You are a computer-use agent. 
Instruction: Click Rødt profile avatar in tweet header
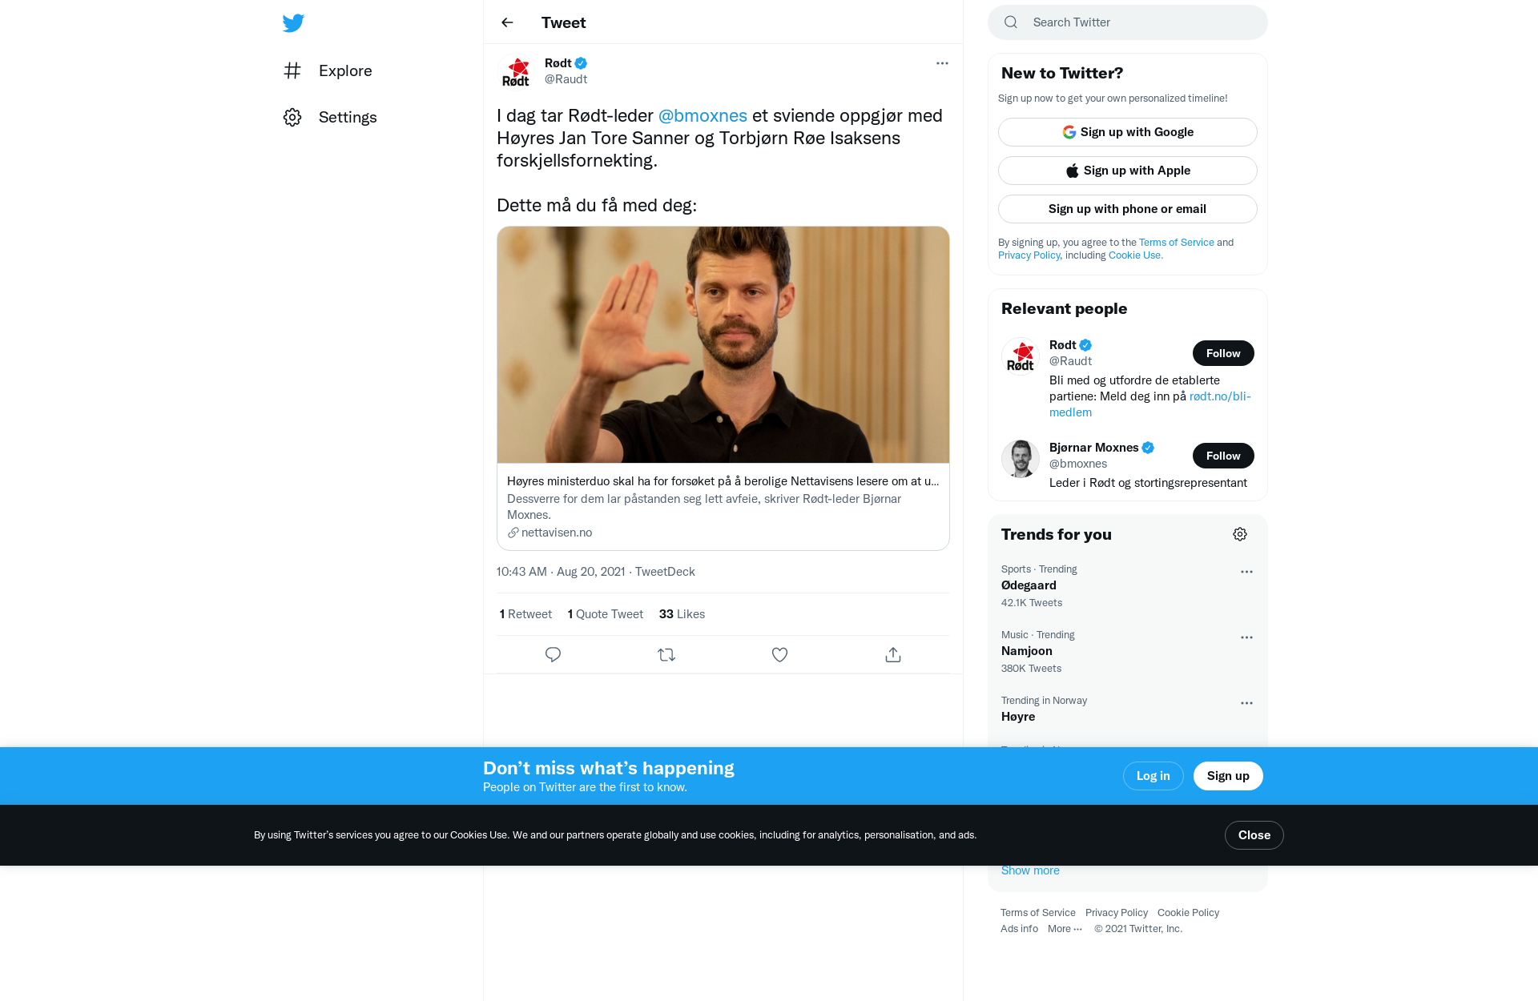(x=516, y=71)
